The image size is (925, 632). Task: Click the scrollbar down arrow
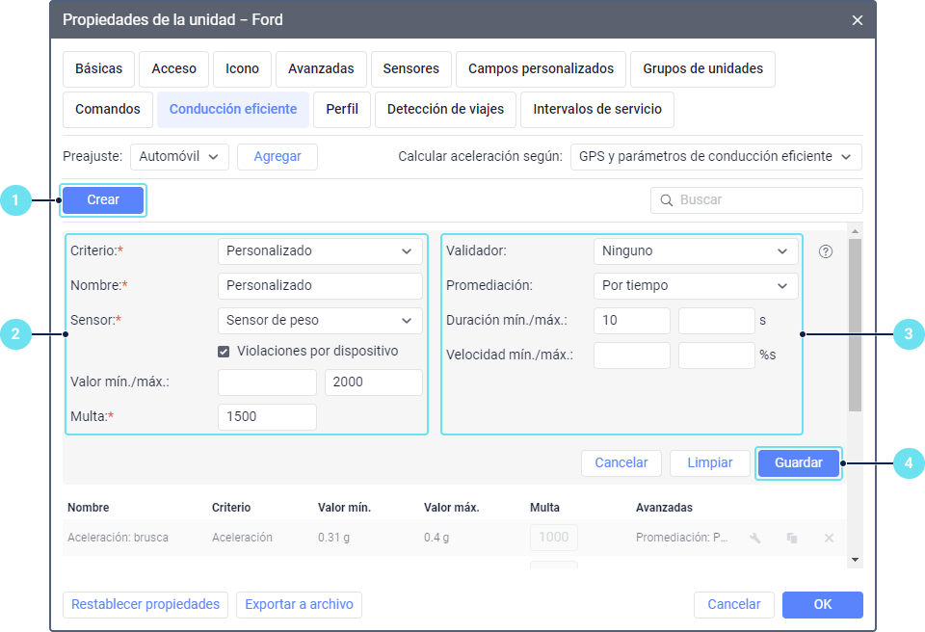[x=855, y=560]
